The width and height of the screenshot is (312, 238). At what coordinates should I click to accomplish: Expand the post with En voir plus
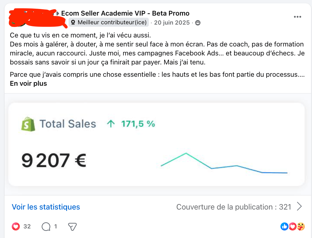pyautogui.click(x=28, y=84)
